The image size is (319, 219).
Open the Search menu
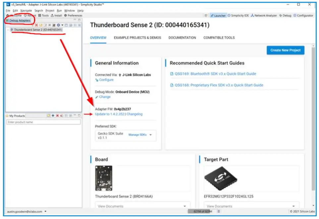tap(39, 11)
